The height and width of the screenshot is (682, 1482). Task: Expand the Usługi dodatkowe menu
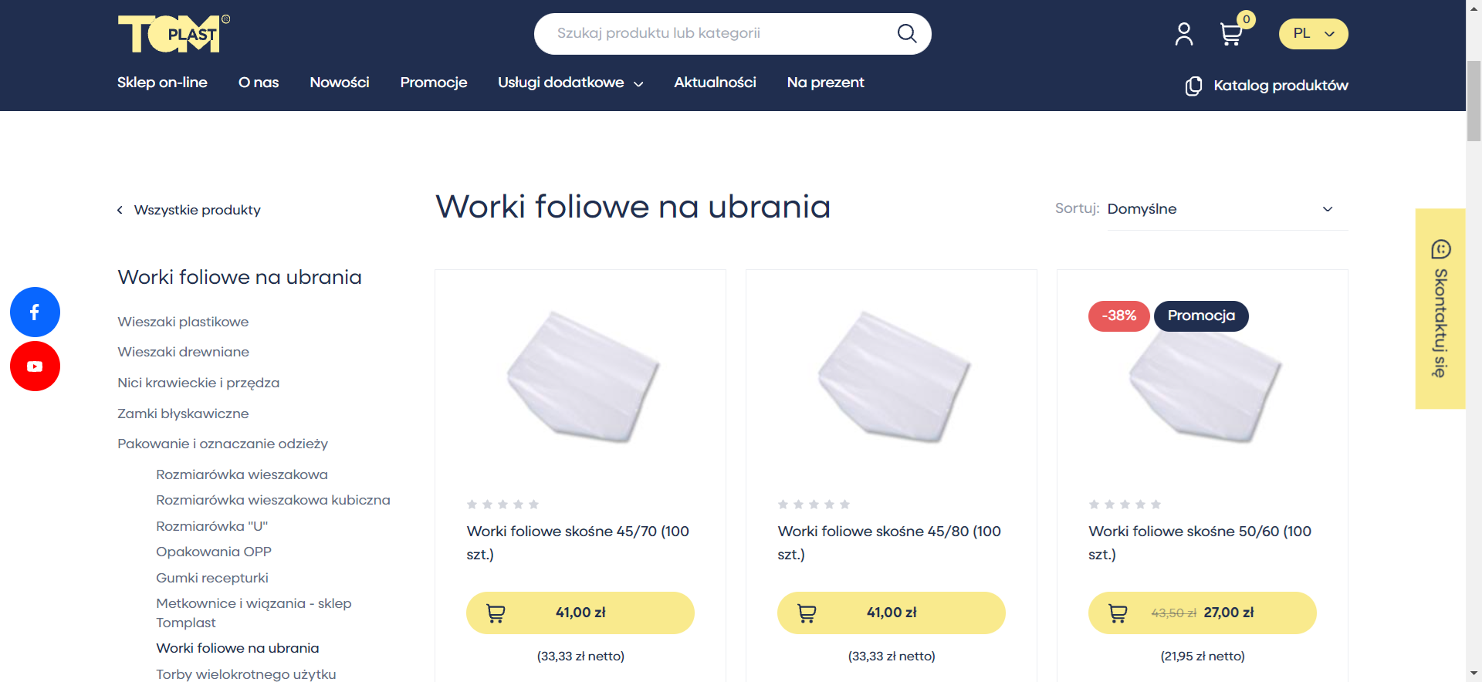(570, 83)
